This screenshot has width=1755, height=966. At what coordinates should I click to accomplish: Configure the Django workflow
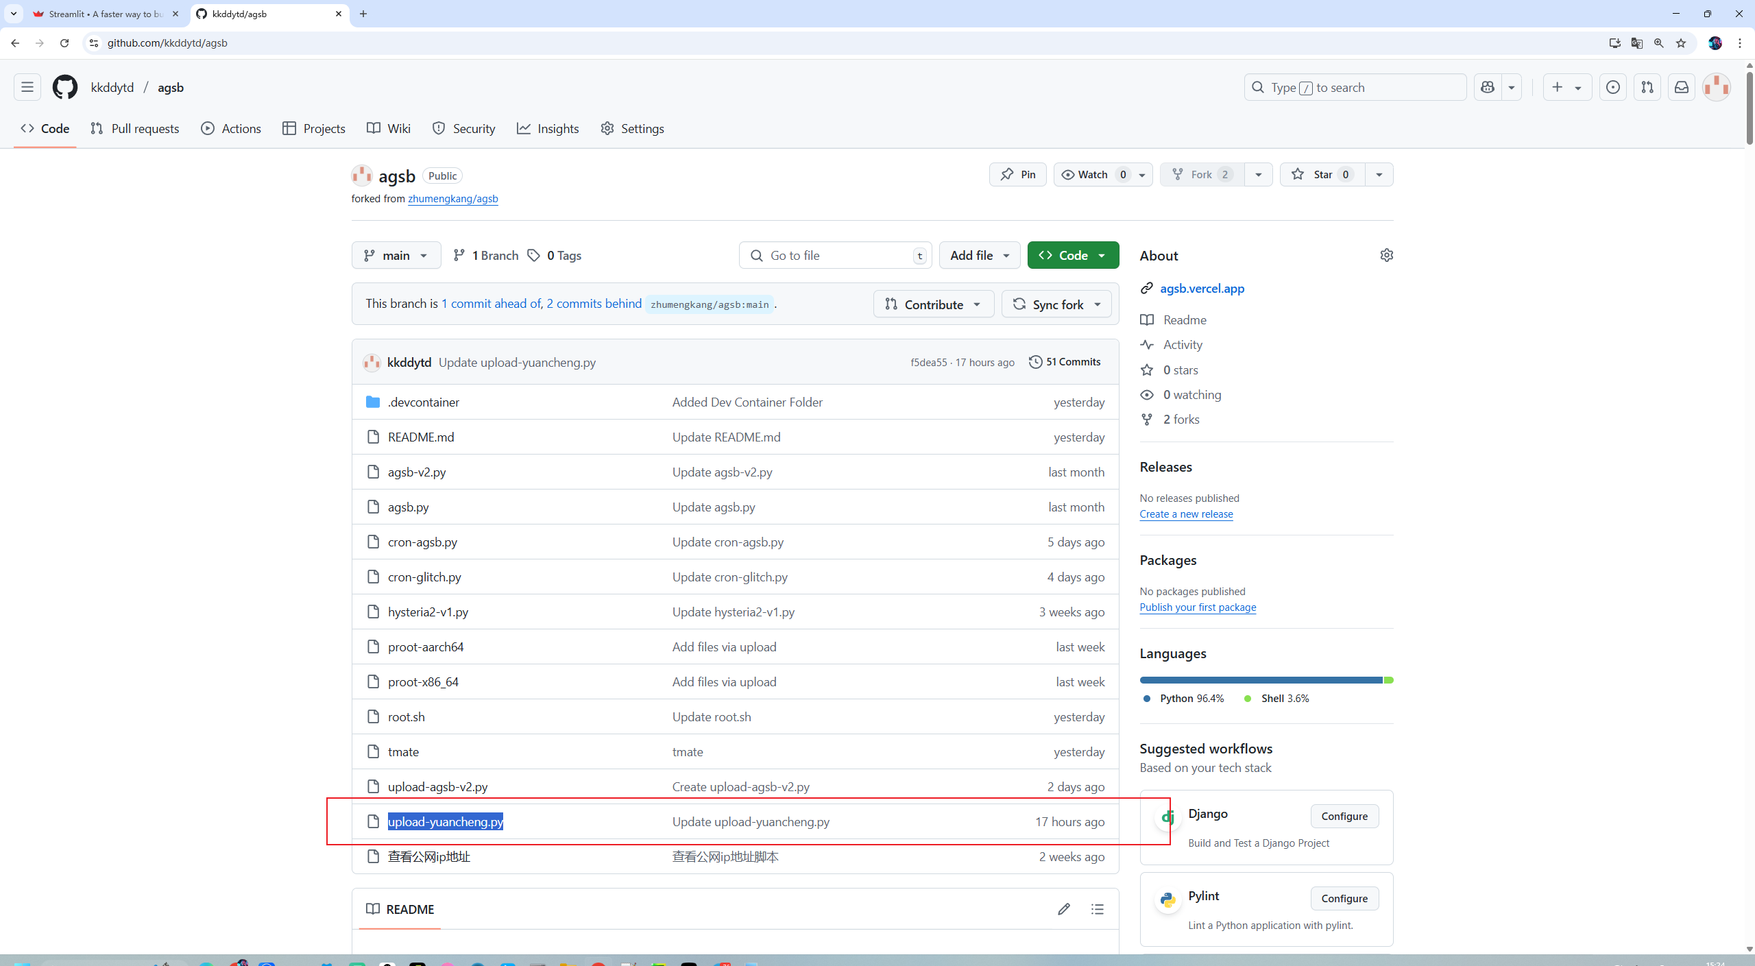1344,816
